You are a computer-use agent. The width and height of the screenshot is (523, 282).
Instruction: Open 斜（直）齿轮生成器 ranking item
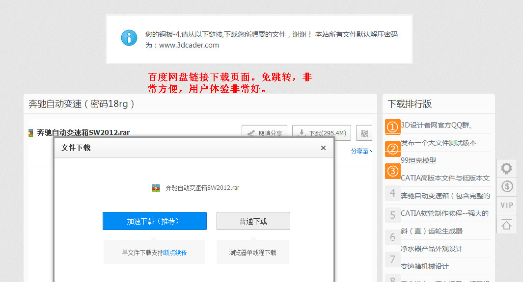432,231
